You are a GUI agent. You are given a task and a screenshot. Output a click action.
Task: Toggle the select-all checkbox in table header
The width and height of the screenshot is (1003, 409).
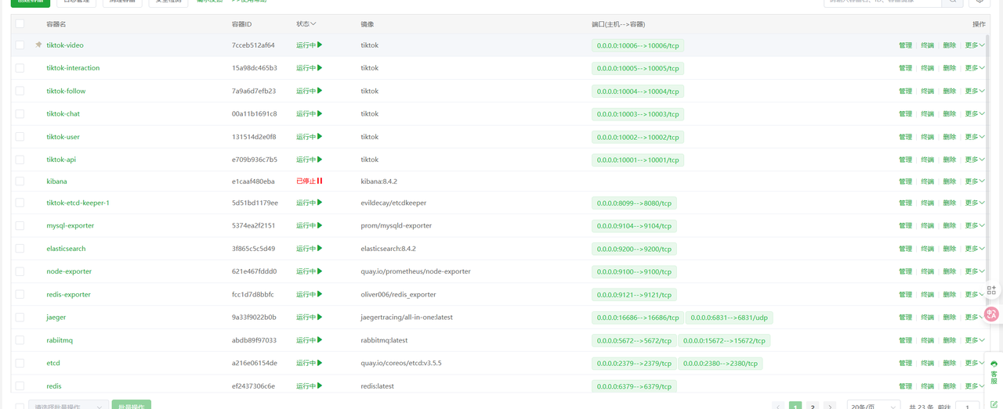(20, 24)
